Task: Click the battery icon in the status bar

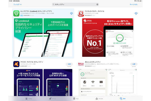Action: tap(141, 1)
